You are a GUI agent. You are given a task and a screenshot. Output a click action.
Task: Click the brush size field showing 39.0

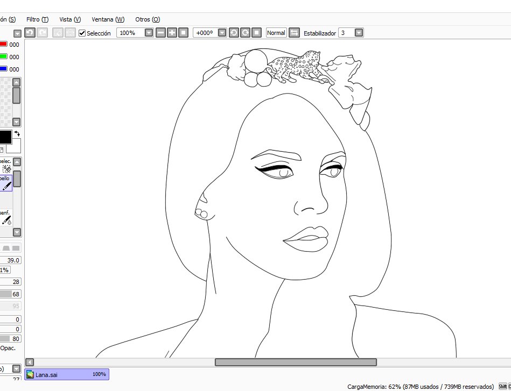pos(10,260)
